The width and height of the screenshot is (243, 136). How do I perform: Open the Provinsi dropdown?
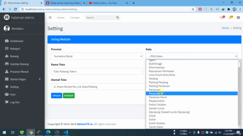pos(97,56)
